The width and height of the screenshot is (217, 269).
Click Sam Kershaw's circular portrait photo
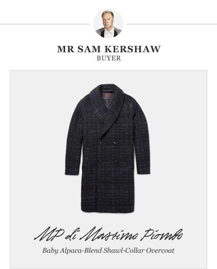(108, 23)
